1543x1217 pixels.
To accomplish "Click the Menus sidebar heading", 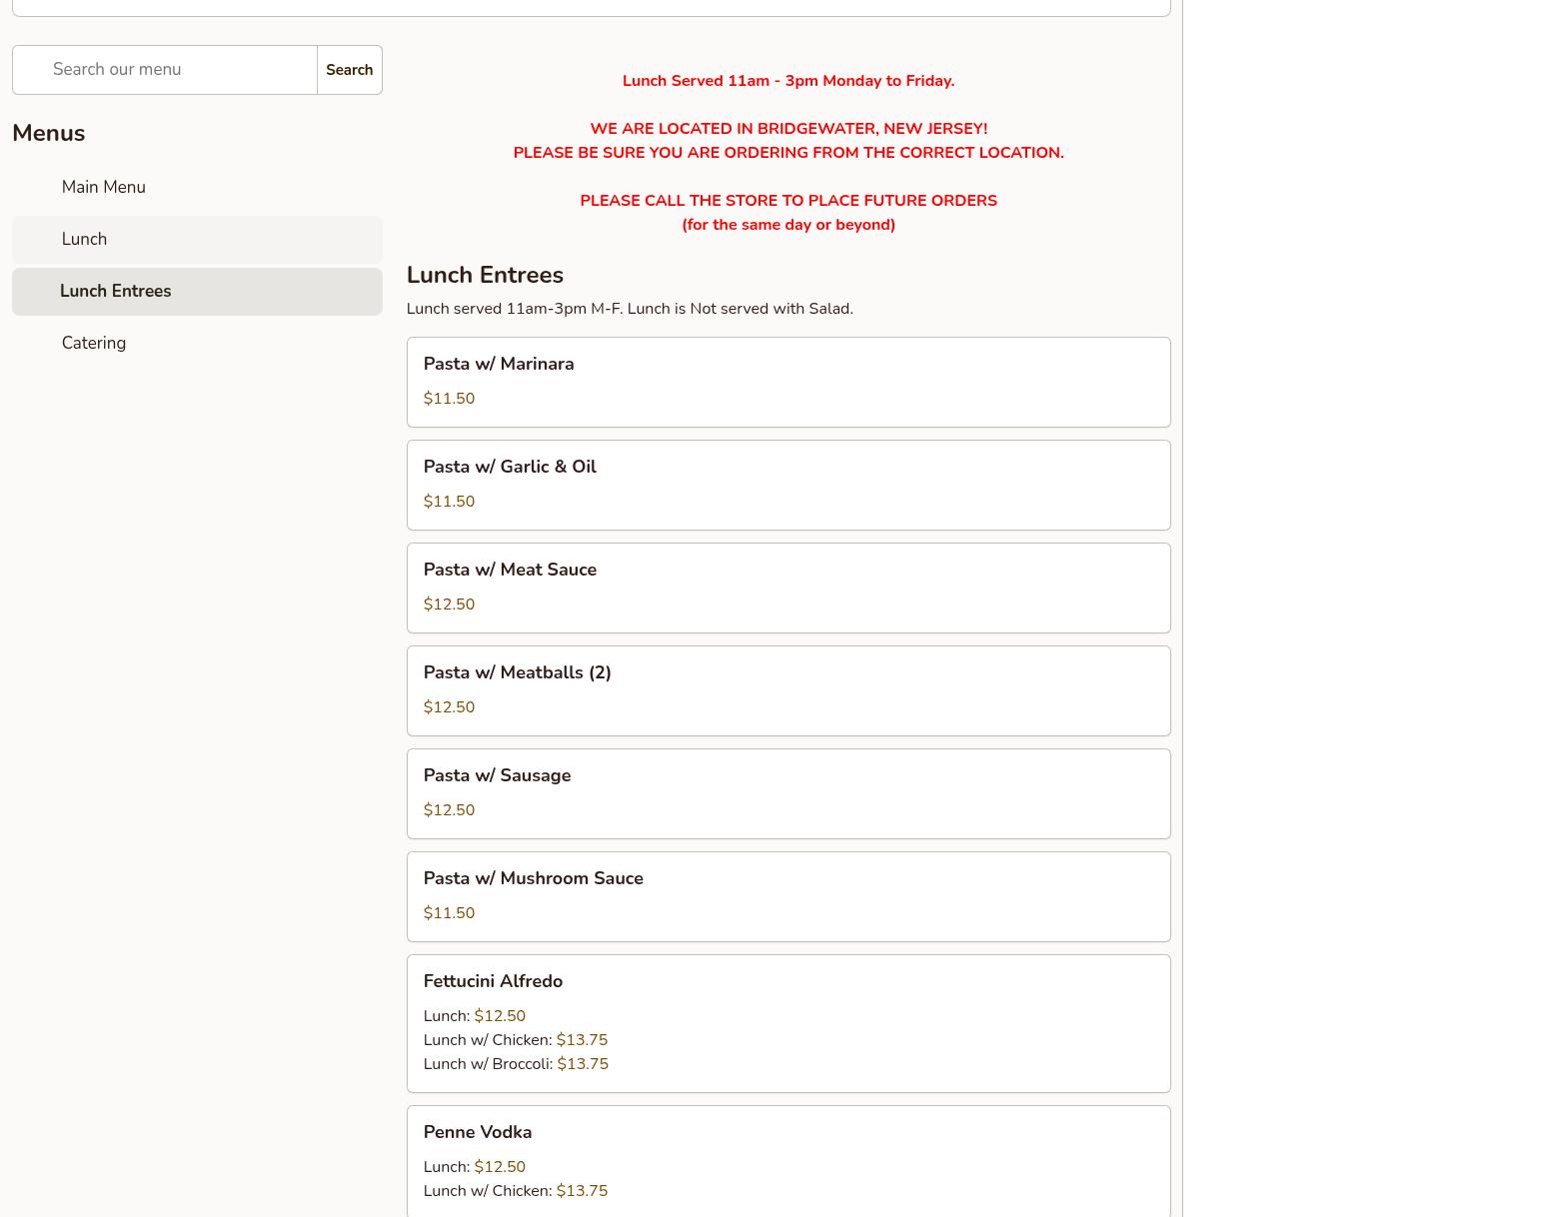I will point(48,133).
